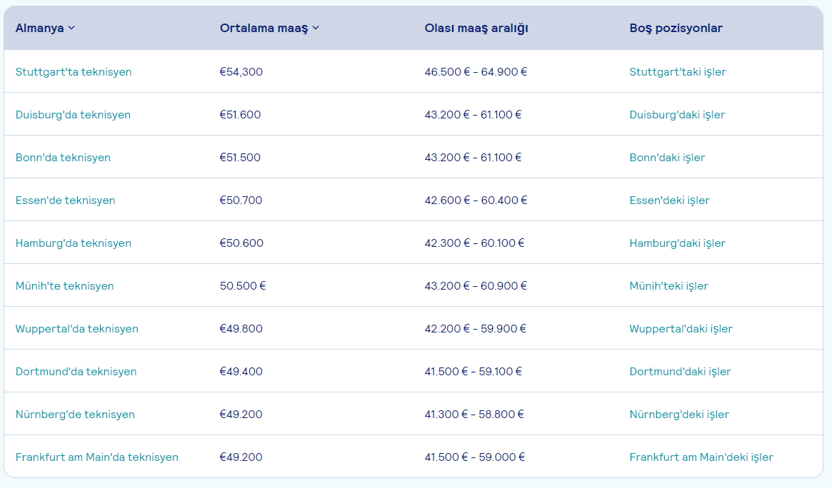
Task: Select the €51.600 average salary cell
Action: pos(241,114)
